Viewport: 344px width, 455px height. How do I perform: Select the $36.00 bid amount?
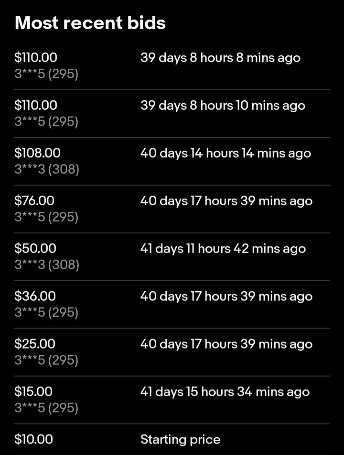[35, 296]
